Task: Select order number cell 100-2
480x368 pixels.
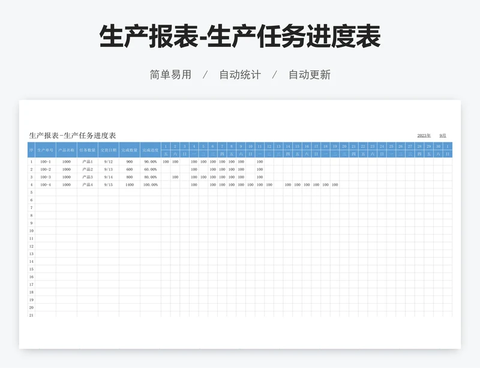Action: [x=46, y=169]
